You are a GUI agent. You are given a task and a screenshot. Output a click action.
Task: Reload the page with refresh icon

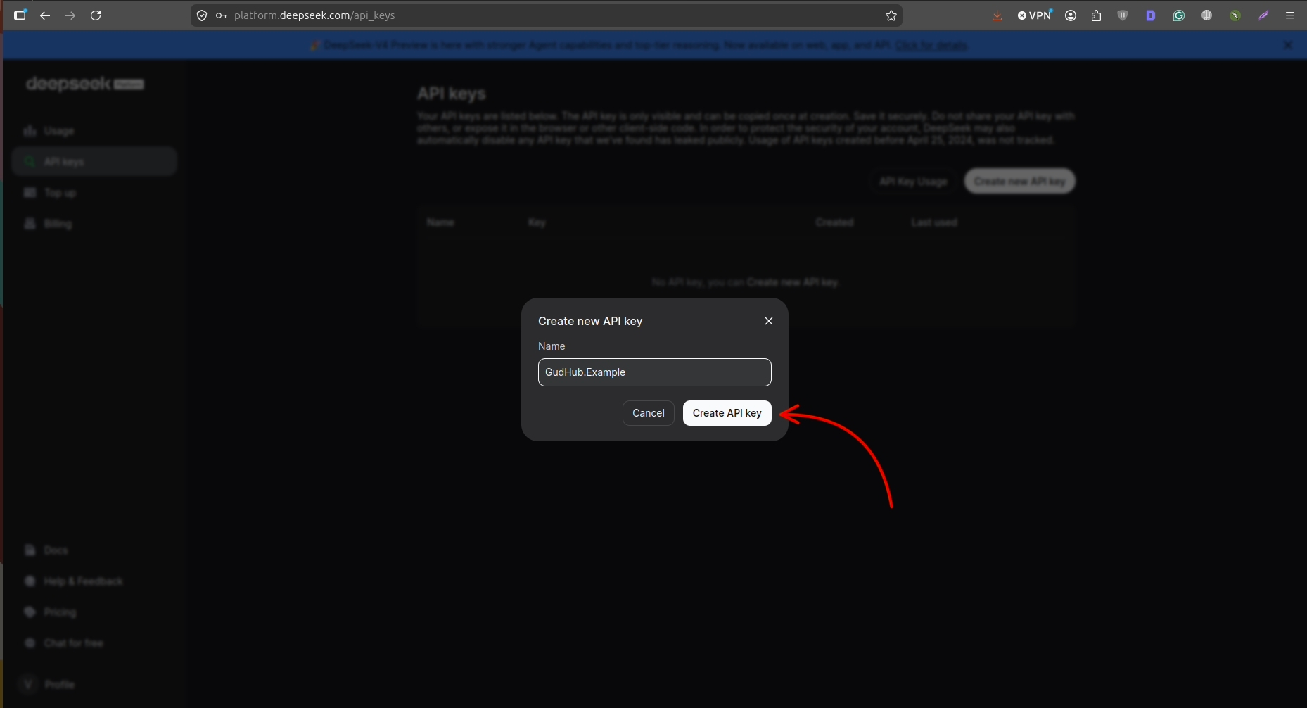click(x=96, y=15)
